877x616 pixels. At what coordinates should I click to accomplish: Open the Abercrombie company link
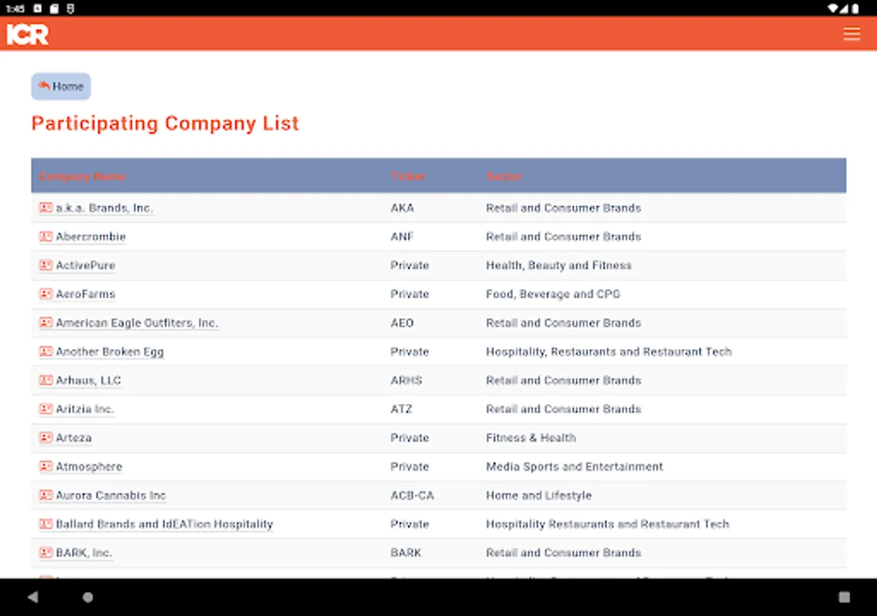pos(91,237)
